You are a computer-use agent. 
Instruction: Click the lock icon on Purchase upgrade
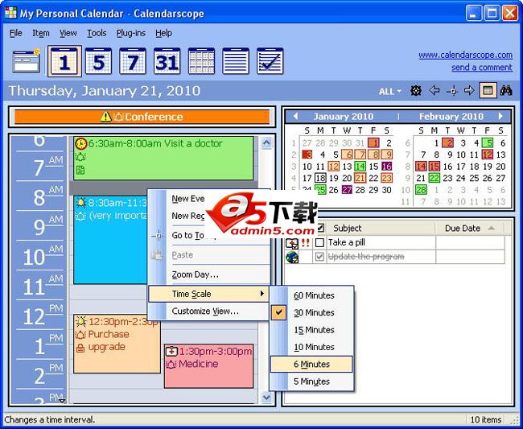pyautogui.click(x=80, y=349)
